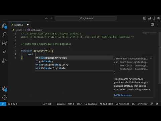The height and width of the screenshot is (121, 161).
Task: Click comment text 'With this technique it's possible'
Action: [x=48, y=44]
